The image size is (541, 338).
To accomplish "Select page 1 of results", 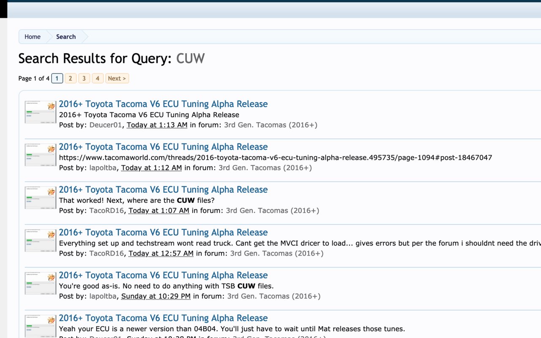I will [57, 78].
